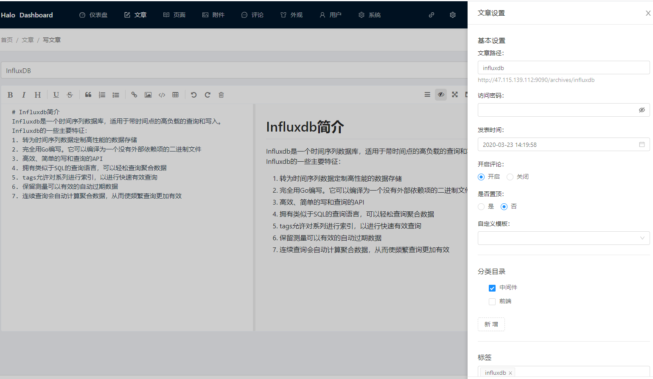The height and width of the screenshot is (379, 653).
Task: Insert a code block
Action: click(x=162, y=95)
